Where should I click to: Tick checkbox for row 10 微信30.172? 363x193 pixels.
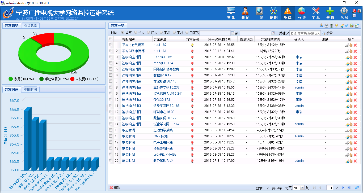click(x=110, y=100)
